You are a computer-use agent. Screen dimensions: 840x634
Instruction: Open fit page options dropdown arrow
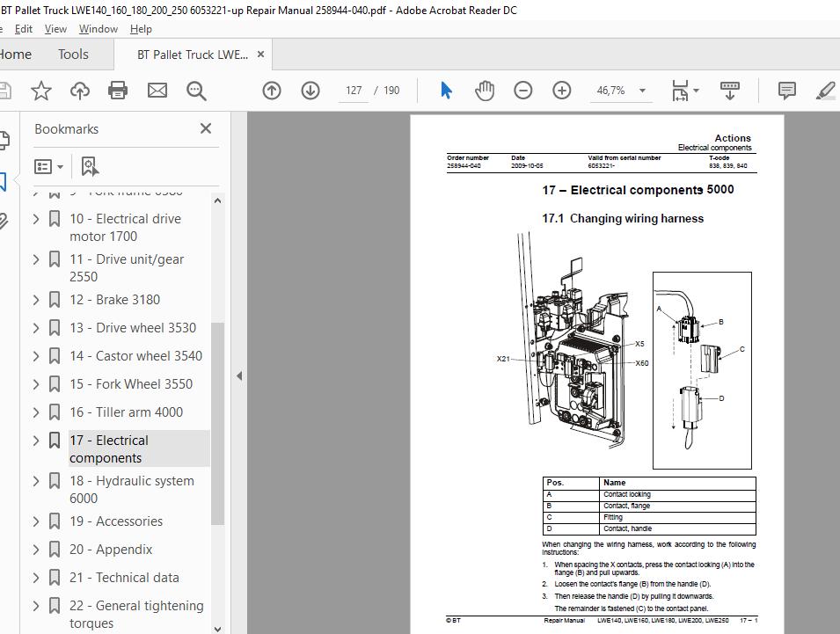pos(696,91)
